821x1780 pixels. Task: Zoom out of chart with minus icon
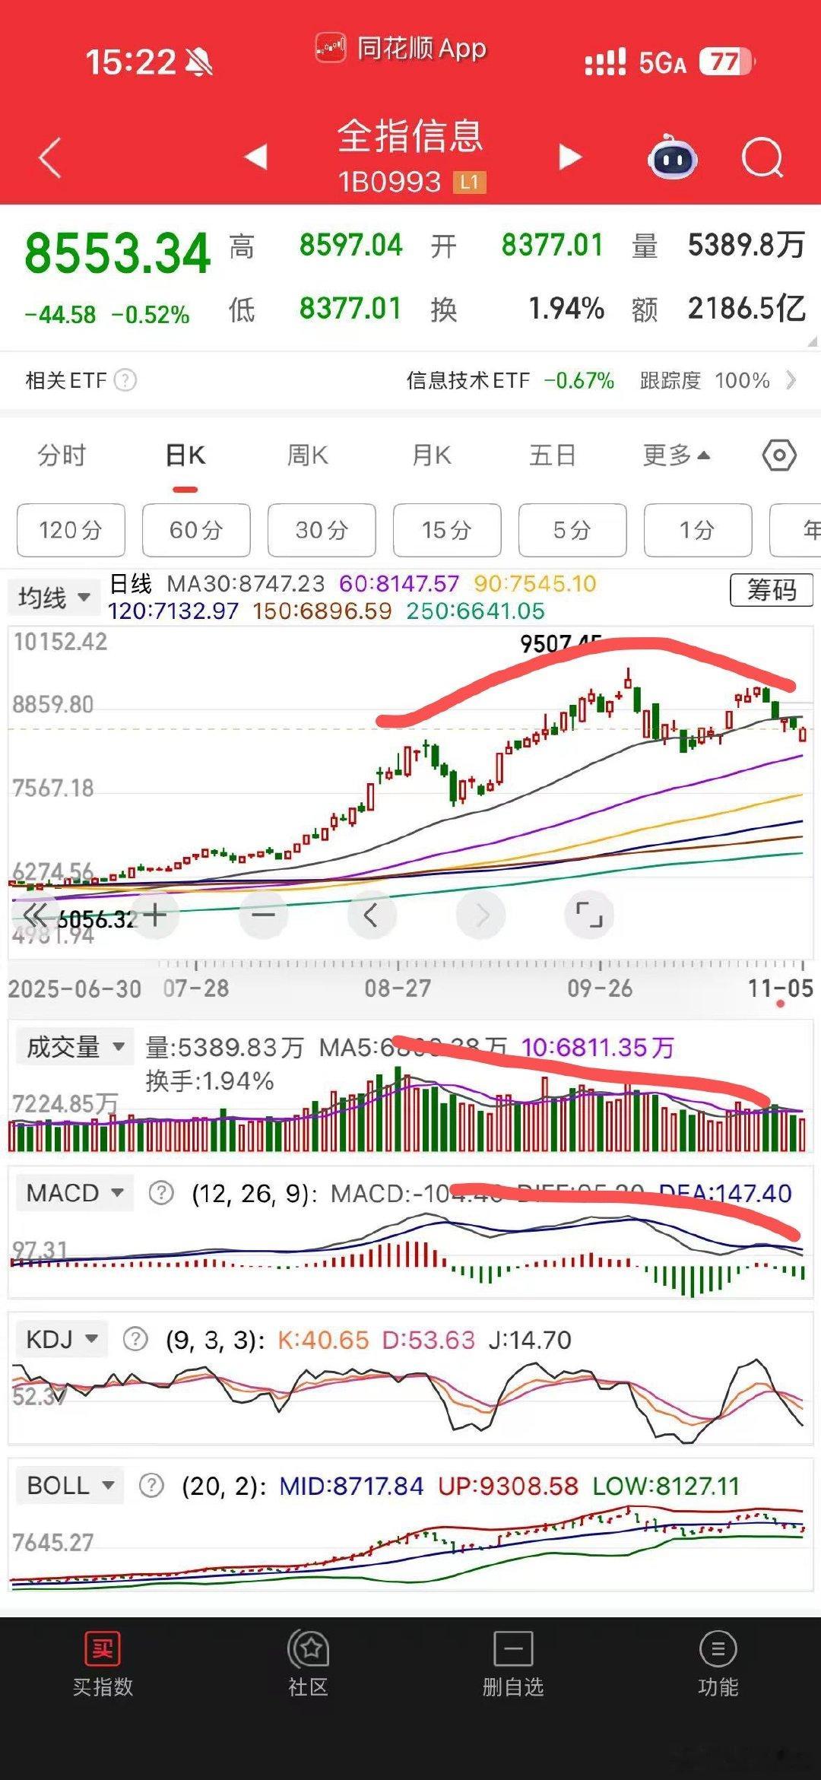(x=262, y=915)
